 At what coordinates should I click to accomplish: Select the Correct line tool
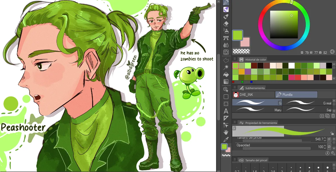click(226, 125)
